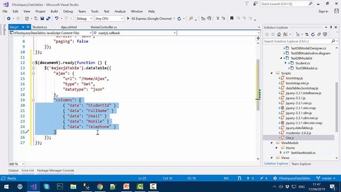Viewport: 341px width, 192px height.
Task: Open the JavaScript Content Files project dropdown
Action: pyautogui.click(x=50, y=33)
